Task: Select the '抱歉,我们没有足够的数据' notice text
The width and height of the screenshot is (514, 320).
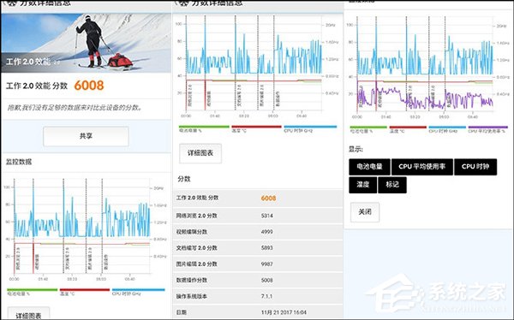Action: tap(75, 108)
